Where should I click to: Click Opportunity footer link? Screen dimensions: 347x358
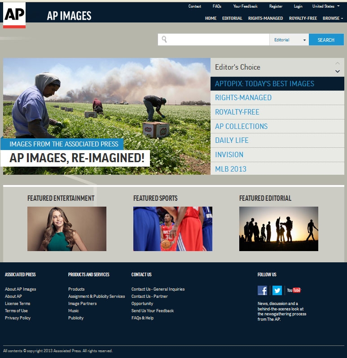[142, 304]
